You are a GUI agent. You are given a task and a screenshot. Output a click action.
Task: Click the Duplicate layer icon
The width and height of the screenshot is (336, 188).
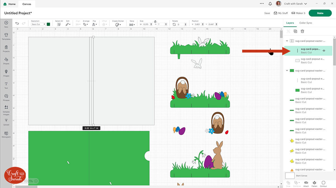(x=295, y=31)
